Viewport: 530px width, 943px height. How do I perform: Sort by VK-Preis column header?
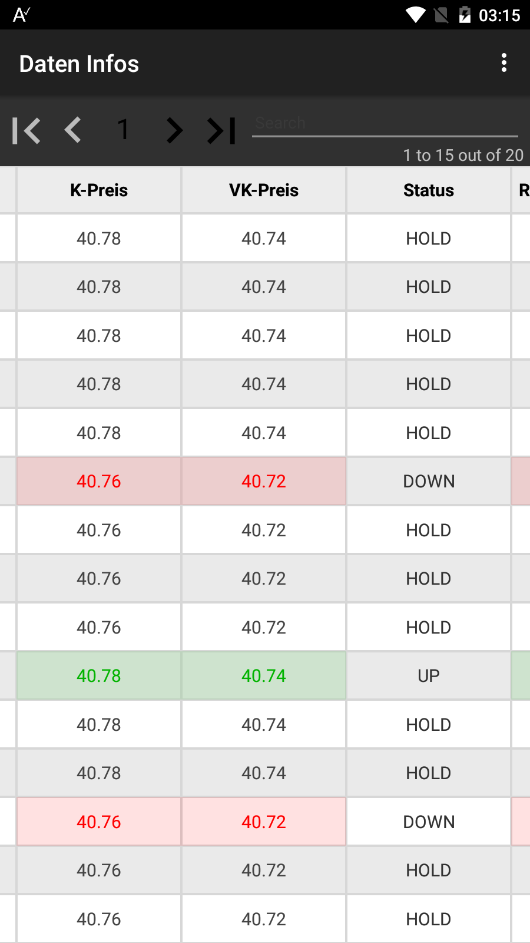pyautogui.click(x=264, y=190)
